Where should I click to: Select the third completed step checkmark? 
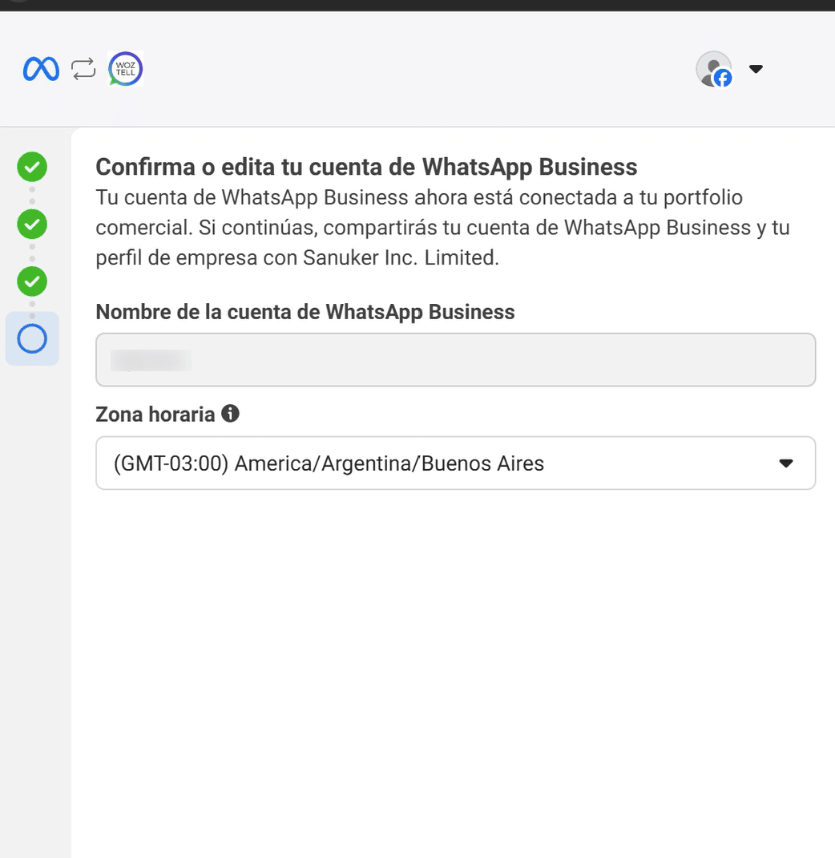tap(32, 281)
